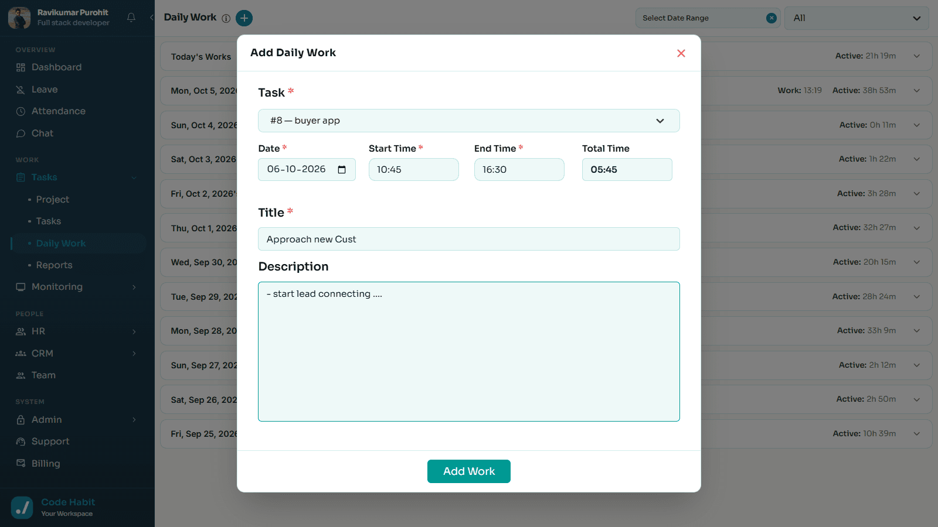938x527 pixels.
Task: Click the Support headset icon
Action: pos(21,442)
